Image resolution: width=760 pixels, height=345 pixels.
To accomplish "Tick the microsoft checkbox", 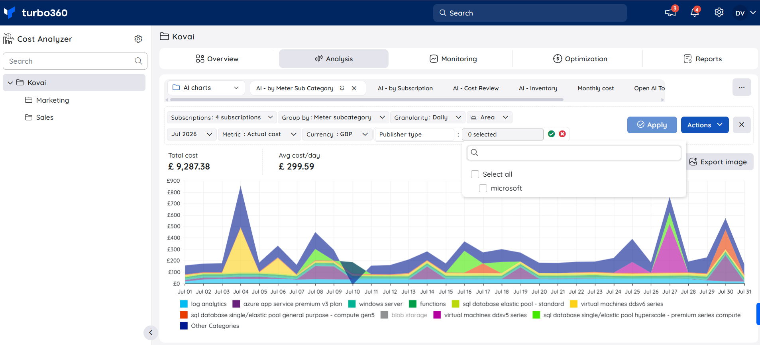I will pyautogui.click(x=483, y=188).
